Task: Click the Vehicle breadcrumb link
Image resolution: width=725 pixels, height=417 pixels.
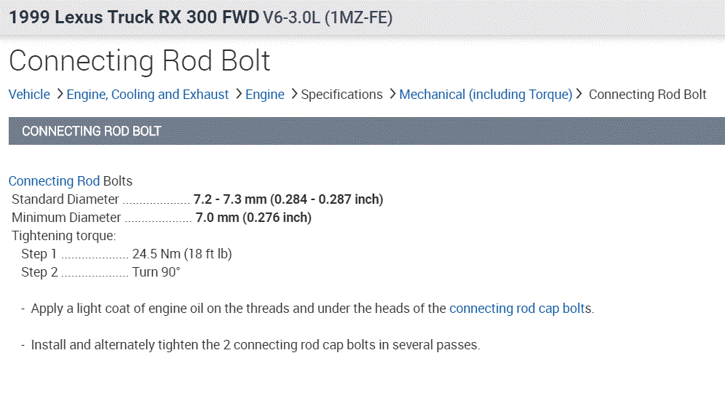Action: point(29,95)
